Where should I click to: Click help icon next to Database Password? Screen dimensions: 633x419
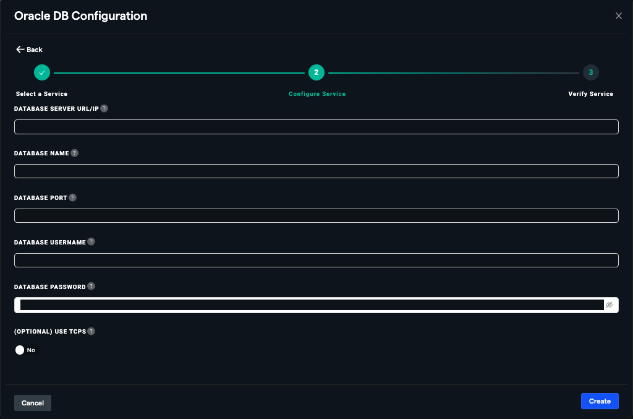(91, 287)
